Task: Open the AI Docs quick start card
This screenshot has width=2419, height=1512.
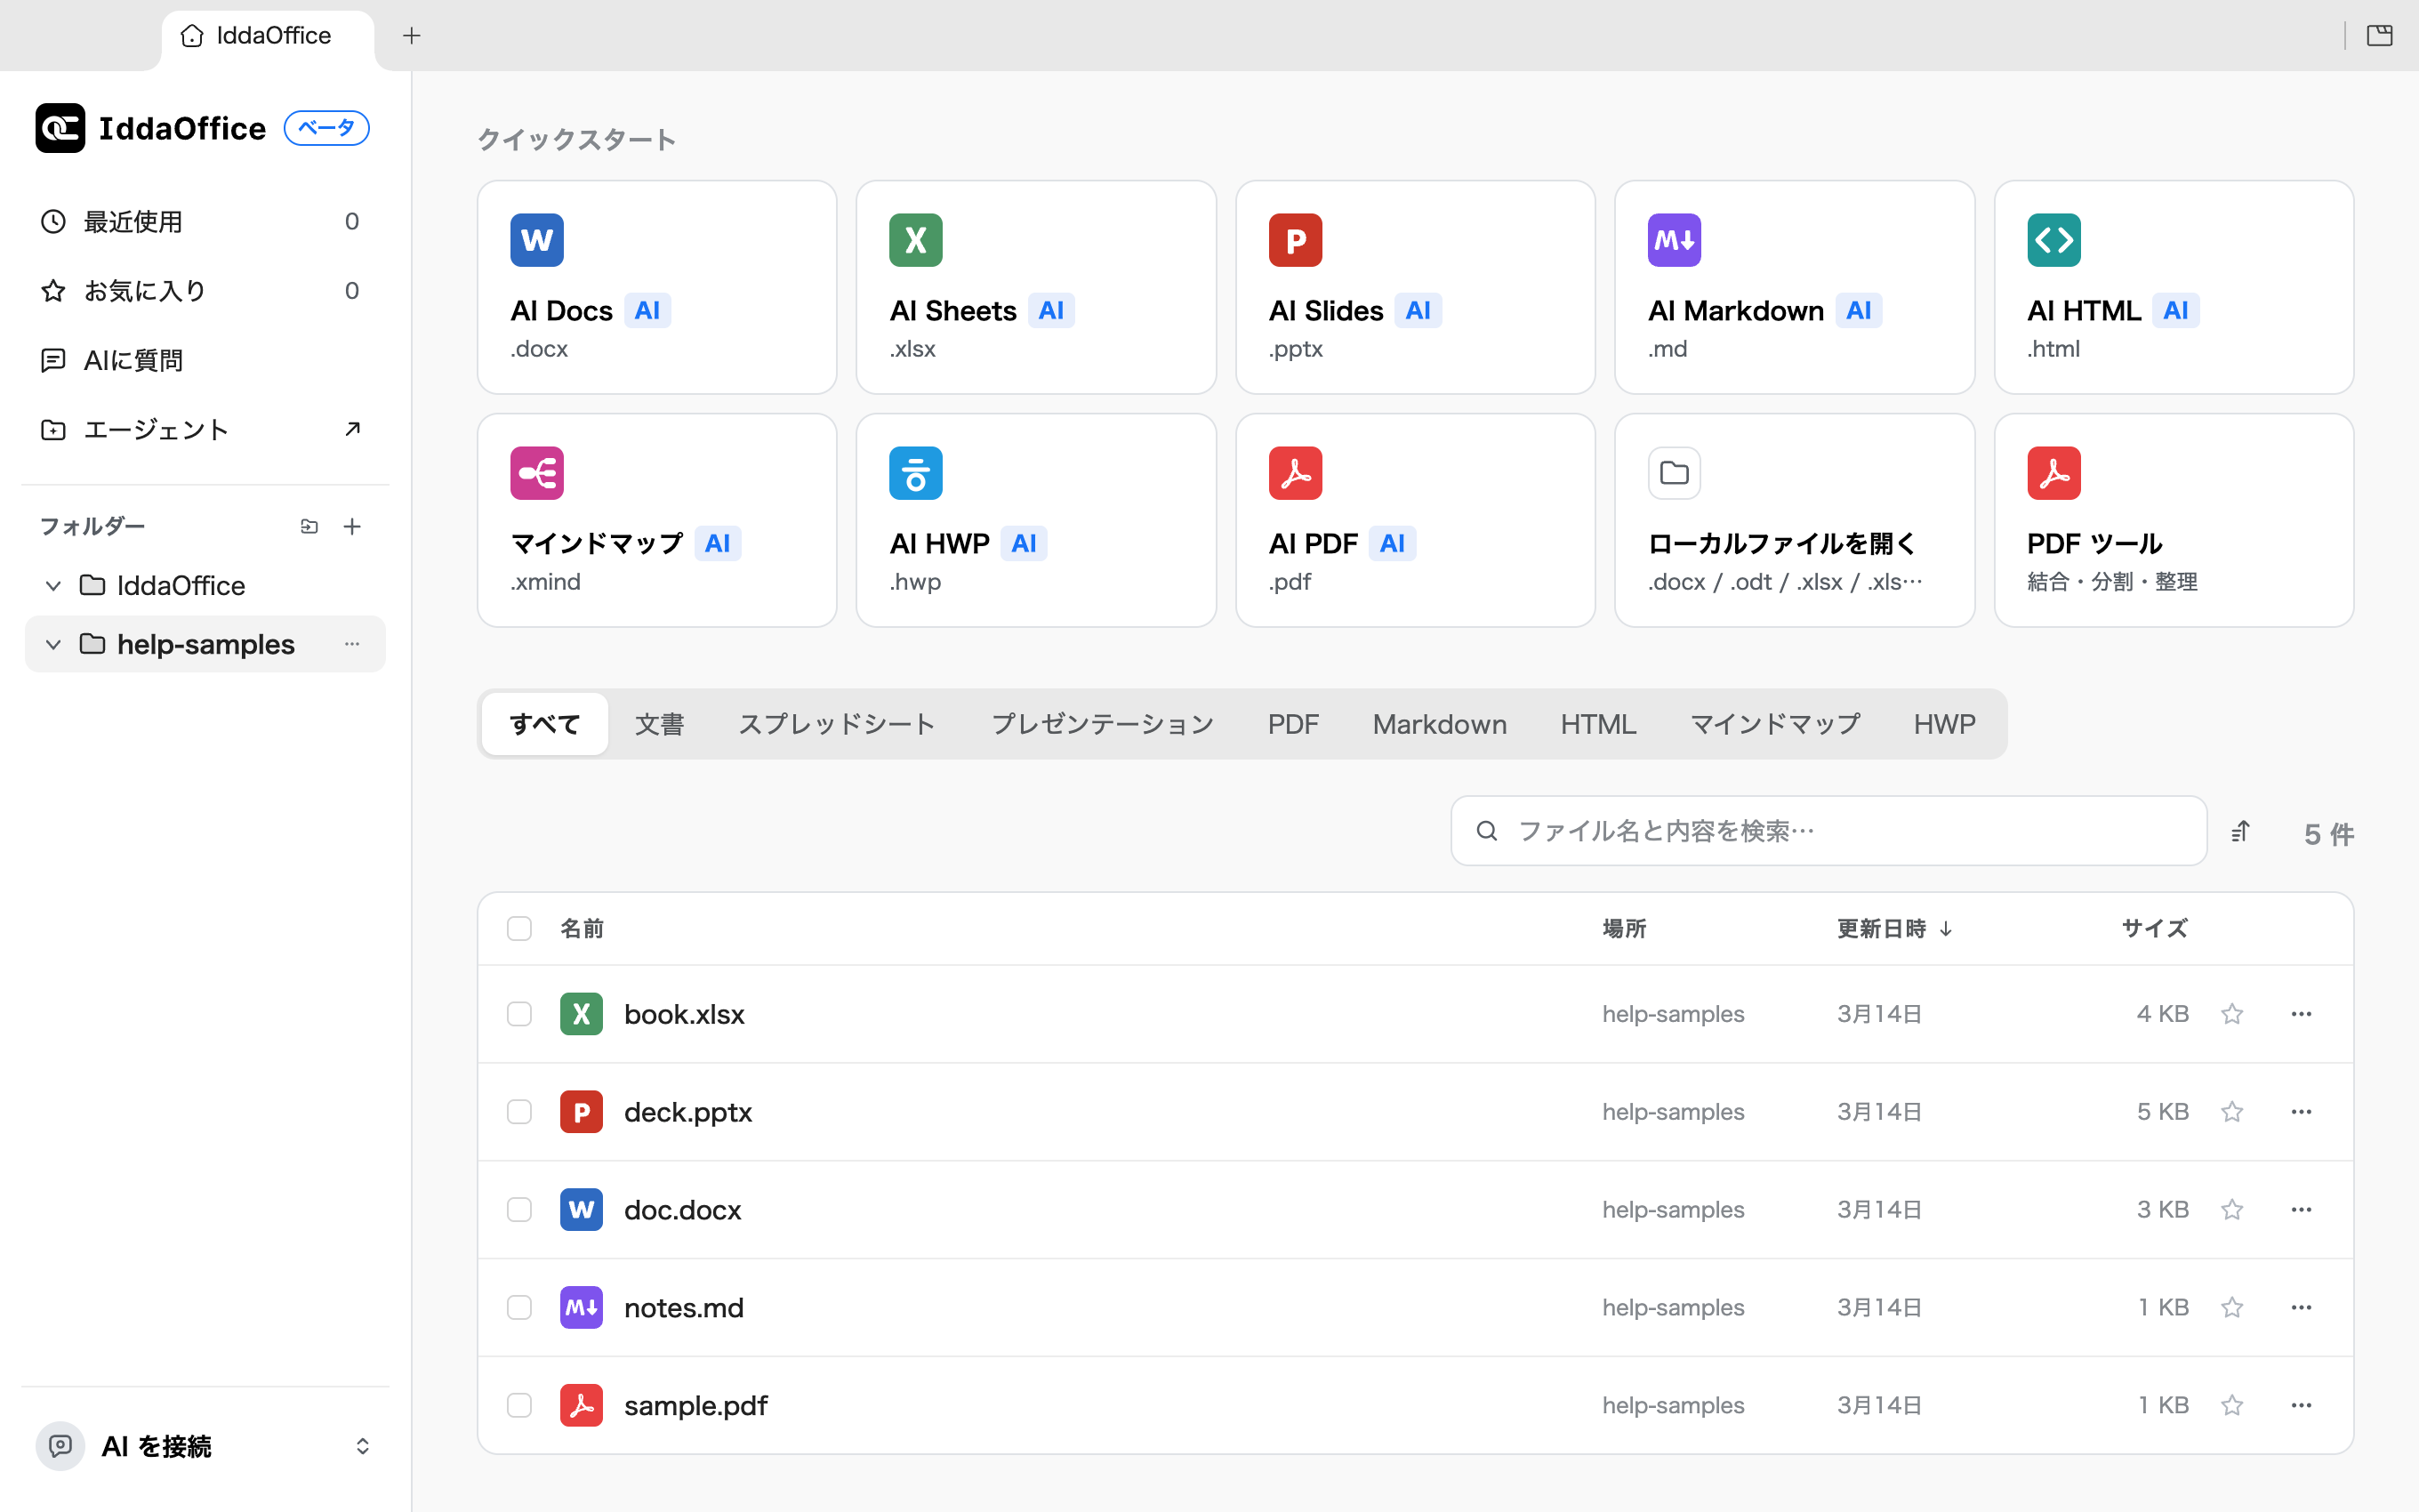Action: pos(656,287)
